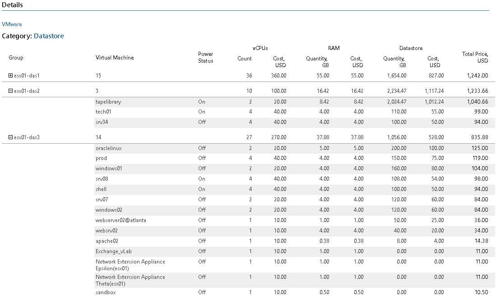The image size is (496, 300).
Task: Open the VMware link
Action: [12, 24]
